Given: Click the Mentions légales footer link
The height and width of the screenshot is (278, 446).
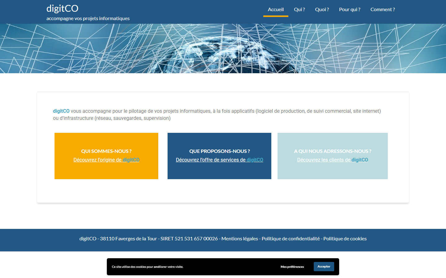Looking at the screenshot, I should (x=240, y=239).
